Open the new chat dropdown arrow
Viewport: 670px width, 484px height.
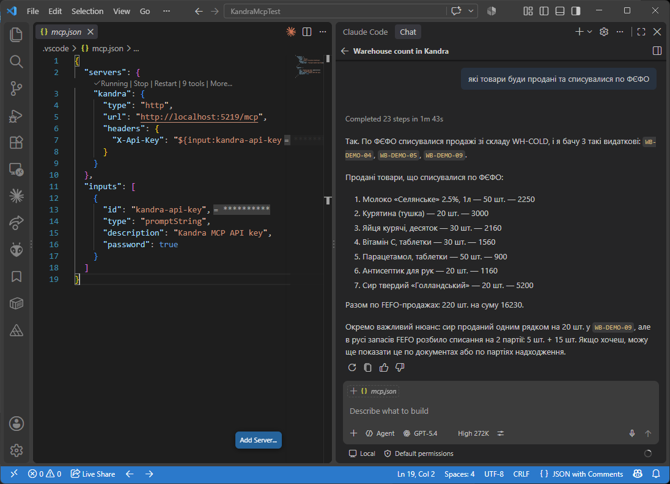(x=590, y=32)
